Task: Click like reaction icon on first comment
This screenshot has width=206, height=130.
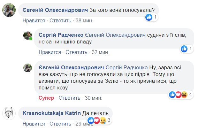Action: 148,18
